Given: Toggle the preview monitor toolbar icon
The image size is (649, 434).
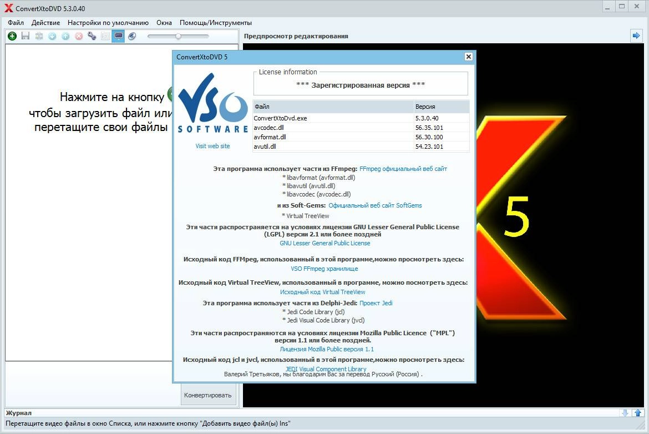Looking at the screenshot, I should click(x=118, y=36).
